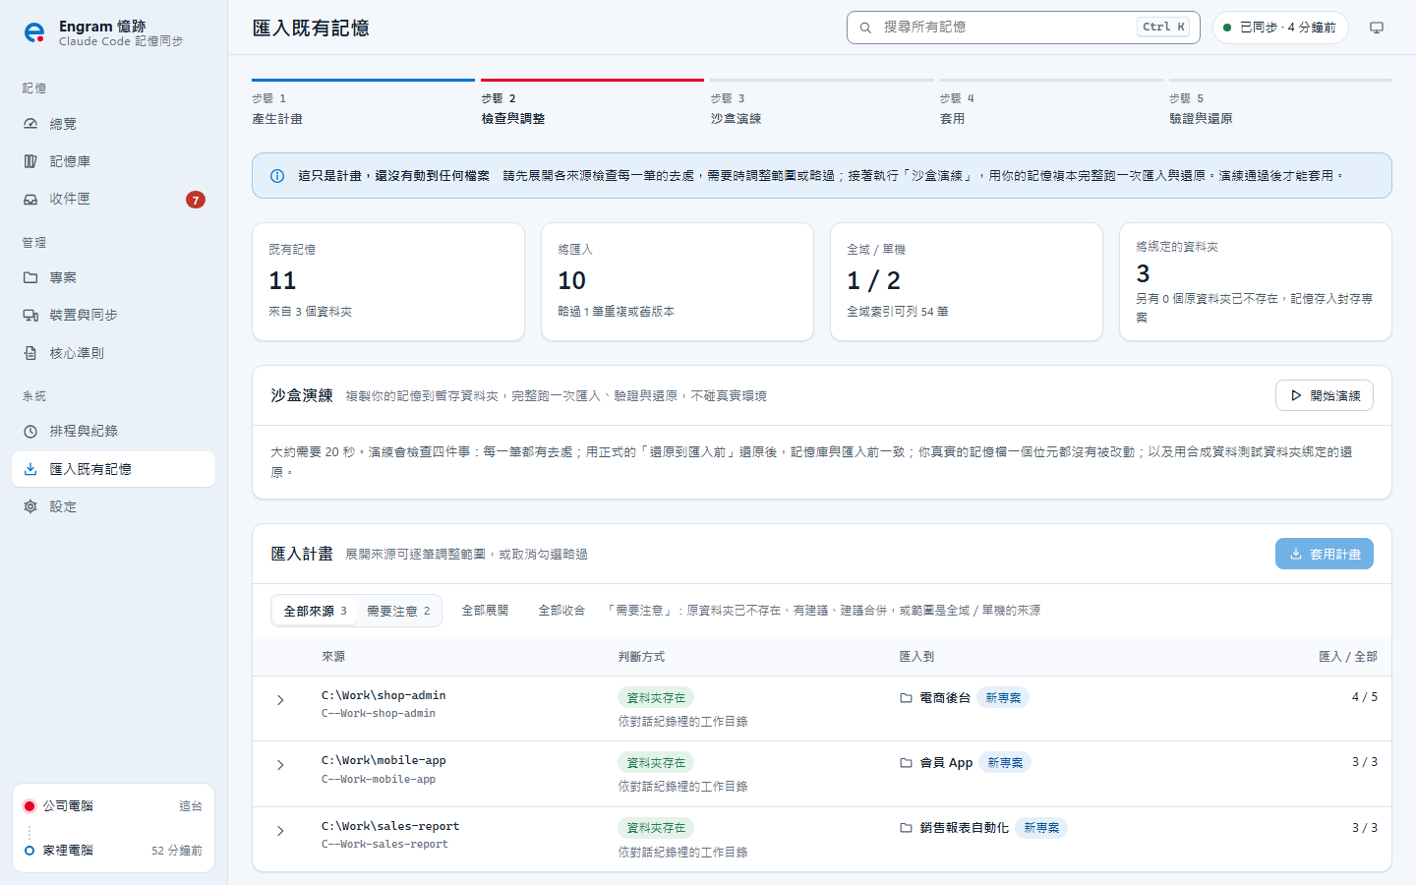Open the 收件匣 inbox
This screenshot has height=885, width=1416.
[x=113, y=199]
